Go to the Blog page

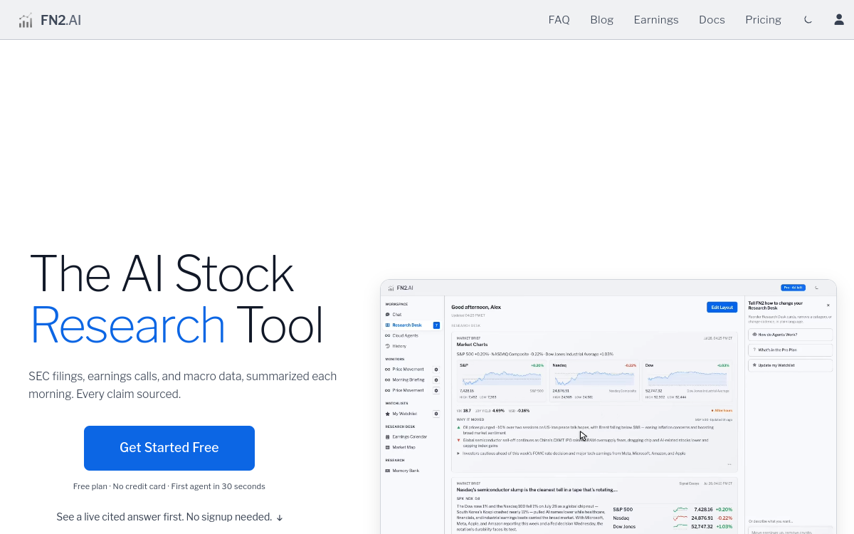(601, 20)
